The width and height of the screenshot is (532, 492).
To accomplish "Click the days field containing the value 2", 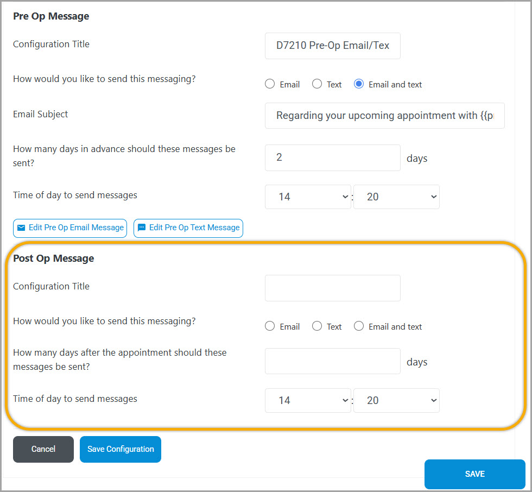I will [332, 157].
